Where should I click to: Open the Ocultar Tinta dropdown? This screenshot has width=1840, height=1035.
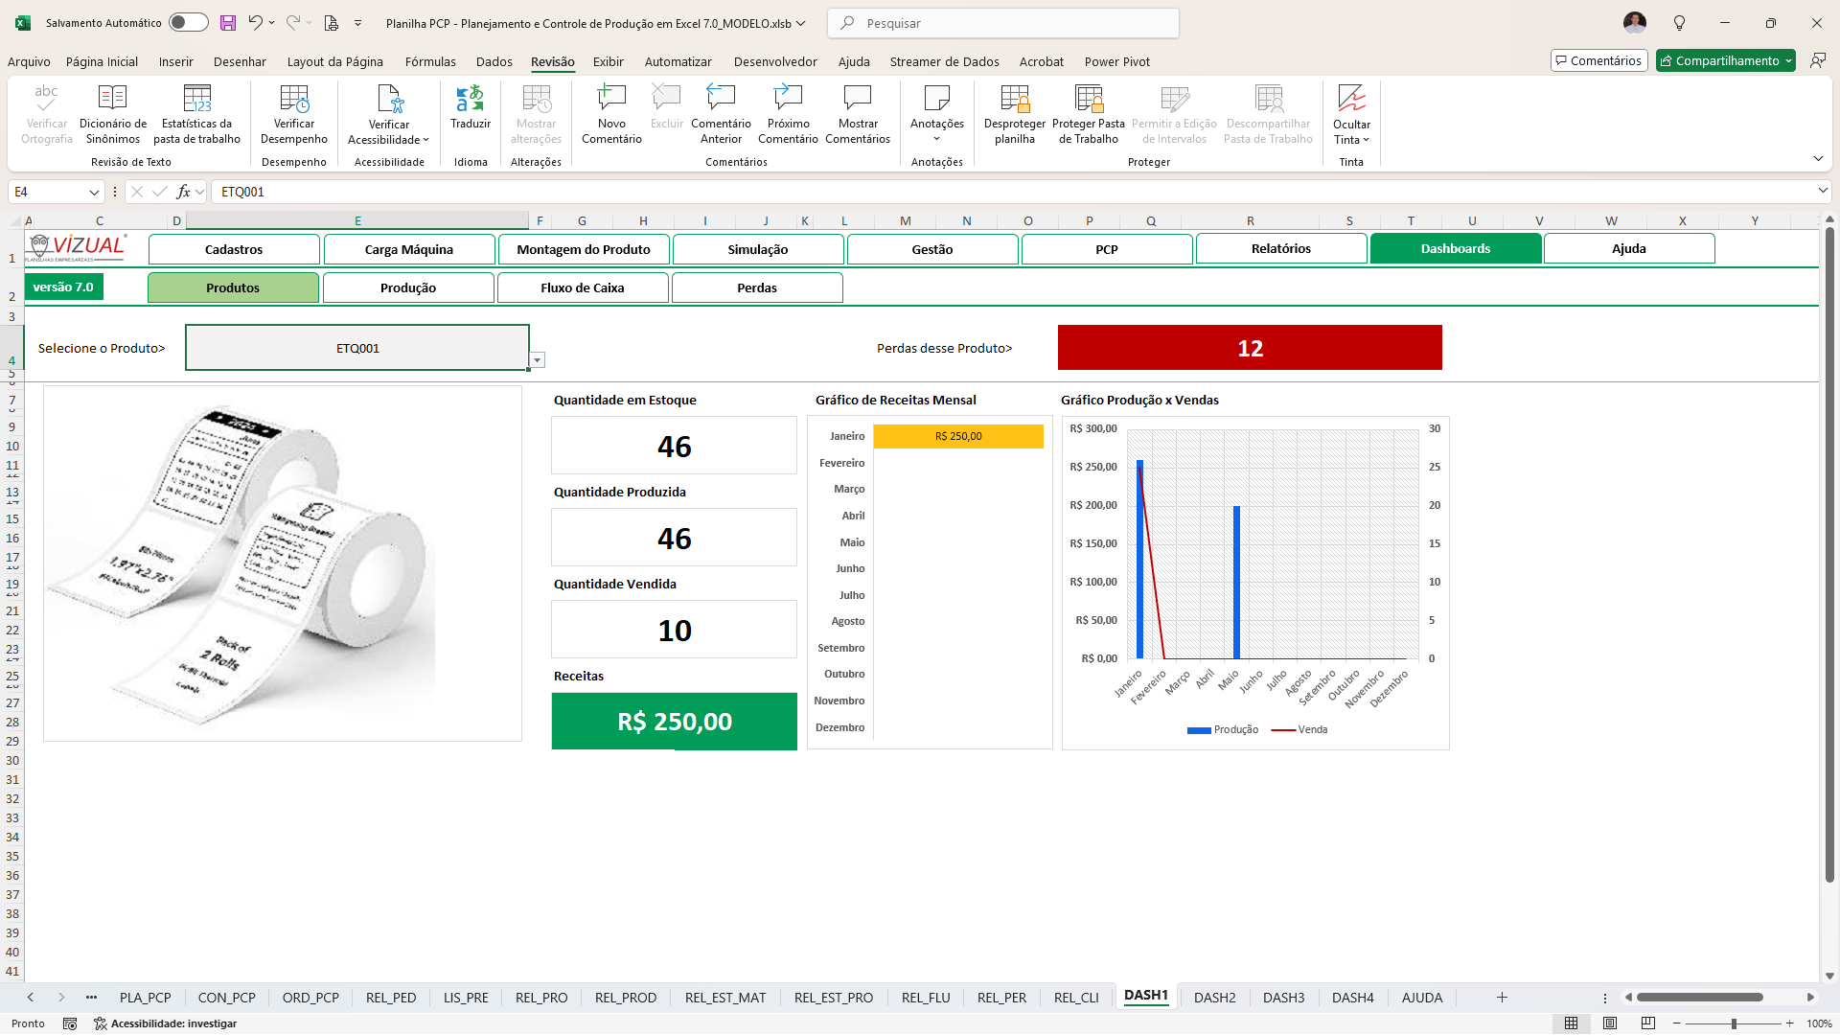[x=1366, y=140]
